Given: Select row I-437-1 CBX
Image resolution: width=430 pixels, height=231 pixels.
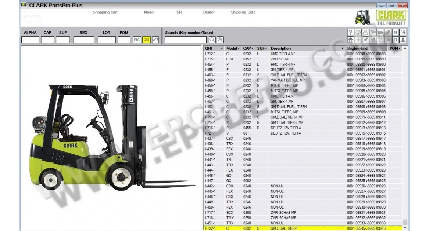Looking at the screenshot, I should click(x=302, y=139).
